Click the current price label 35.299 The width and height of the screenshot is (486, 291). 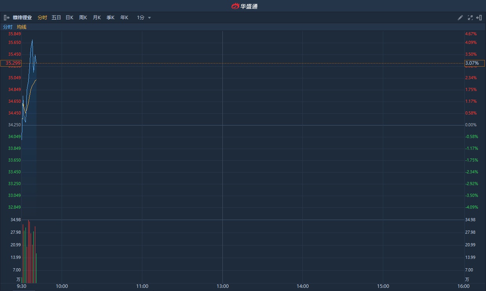tap(11, 63)
